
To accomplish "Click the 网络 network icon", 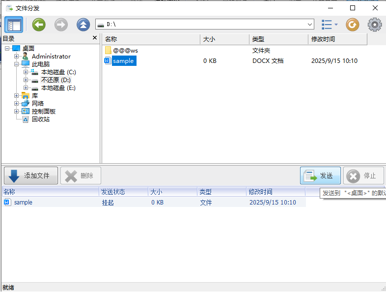I will coord(26,104).
